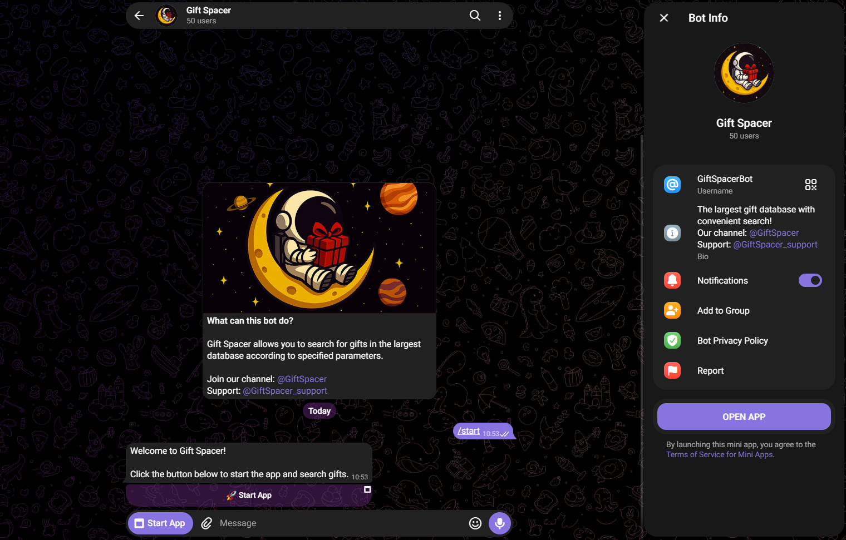Image resolution: width=846 pixels, height=540 pixels.
Task: Open @GiftSpacer channel link in bio
Action: coord(774,233)
